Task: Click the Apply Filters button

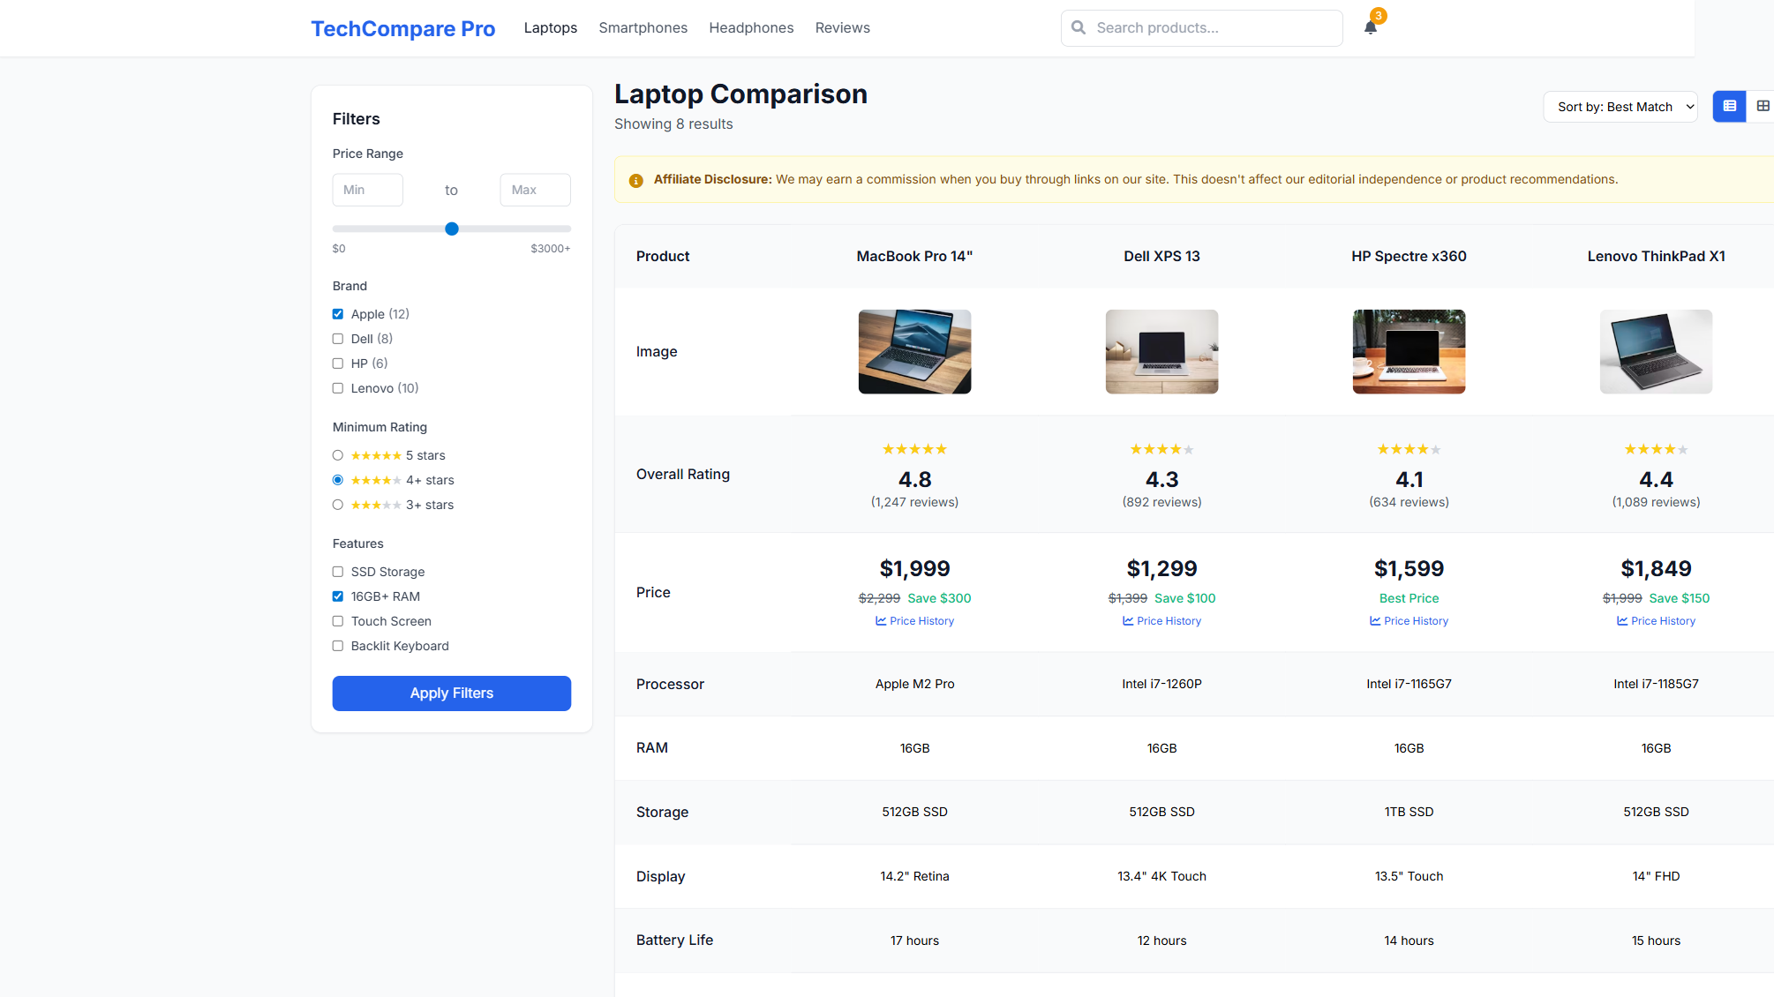Action: point(451,693)
